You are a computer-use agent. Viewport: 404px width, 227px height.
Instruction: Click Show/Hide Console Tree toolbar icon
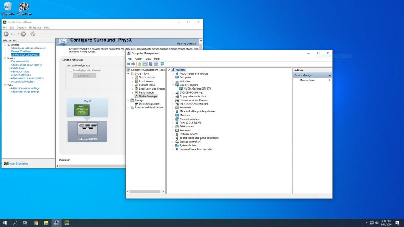pyautogui.click(x=145, y=64)
